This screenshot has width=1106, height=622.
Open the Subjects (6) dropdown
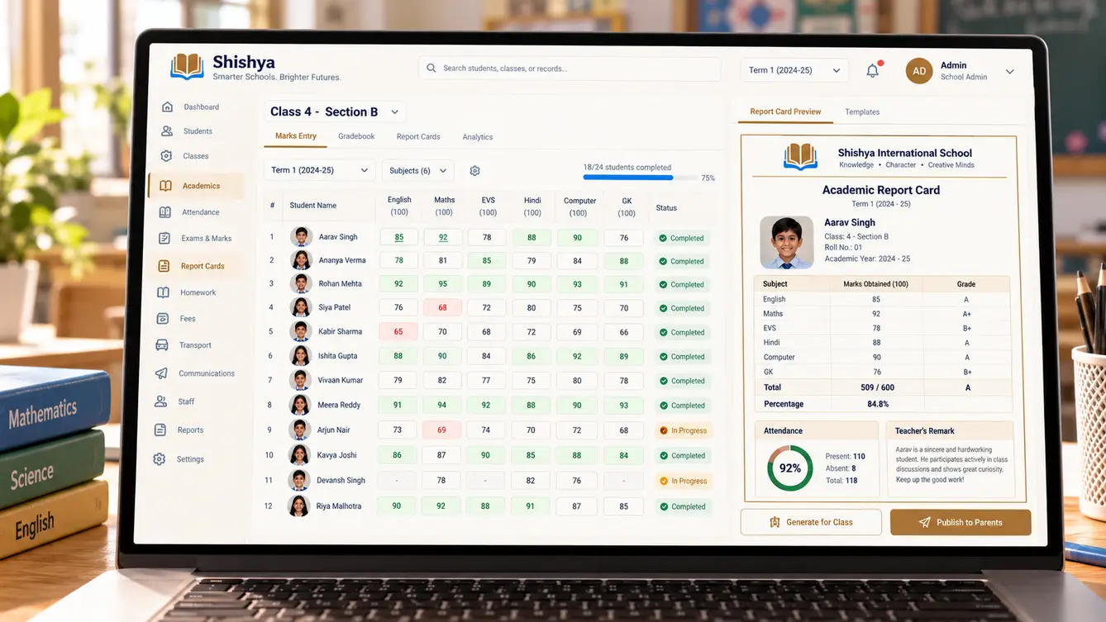click(417, 170)
